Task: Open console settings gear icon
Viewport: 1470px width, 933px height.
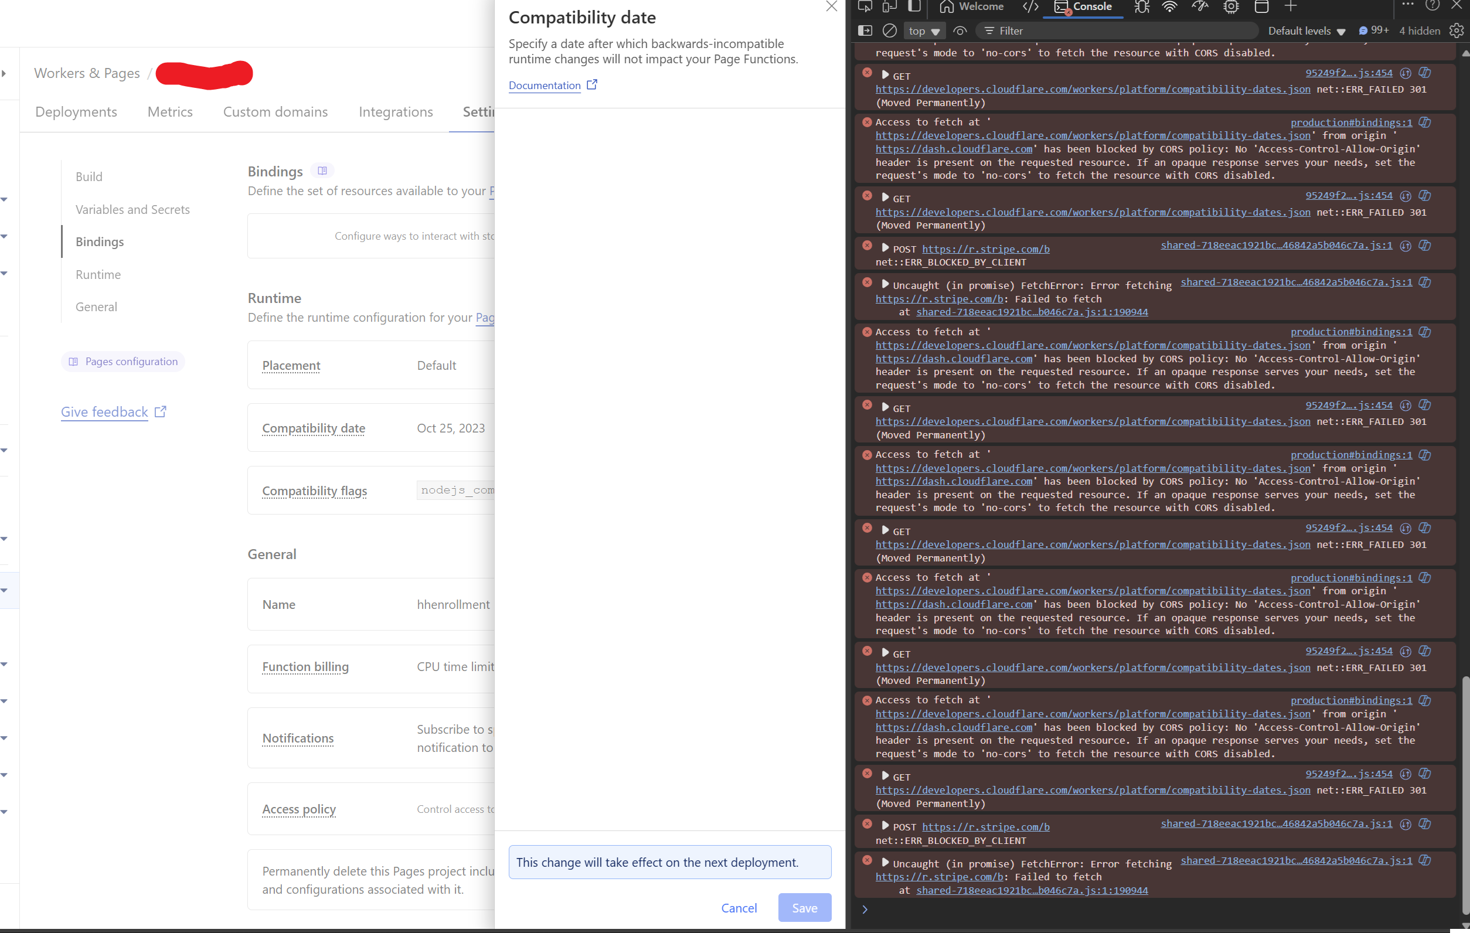Action: 1456,30
